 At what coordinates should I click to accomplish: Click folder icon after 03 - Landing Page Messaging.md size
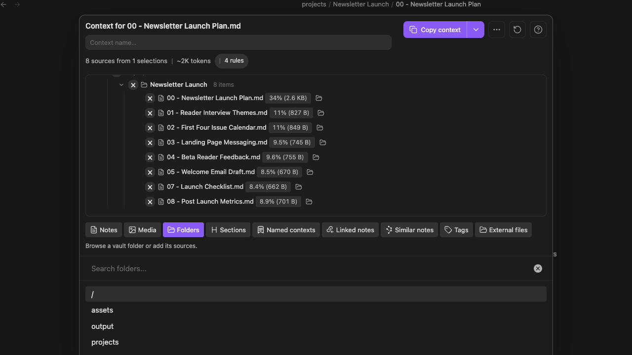pos(323,142)
